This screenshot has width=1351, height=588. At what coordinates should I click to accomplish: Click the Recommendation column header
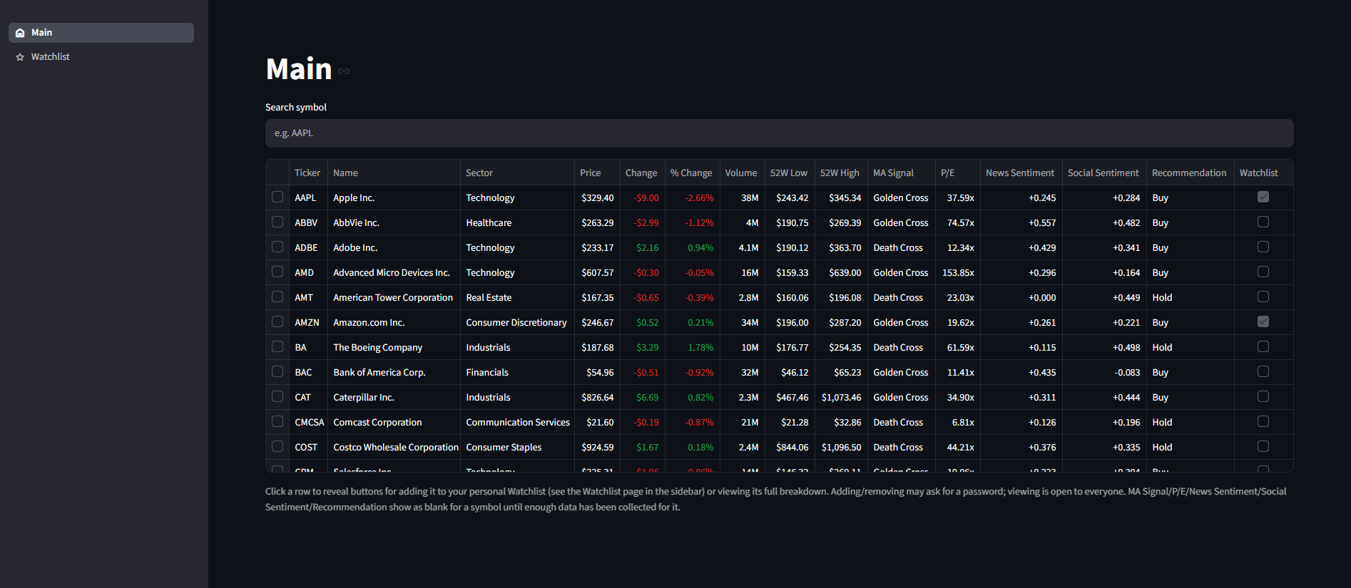(x=1191, y=172)
